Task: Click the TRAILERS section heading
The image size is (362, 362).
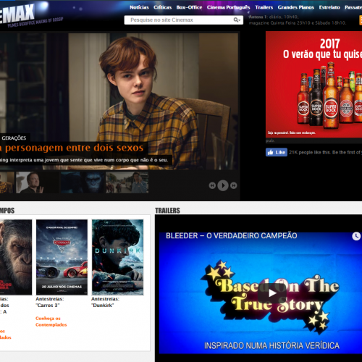Action: click(x=167, y=211)
